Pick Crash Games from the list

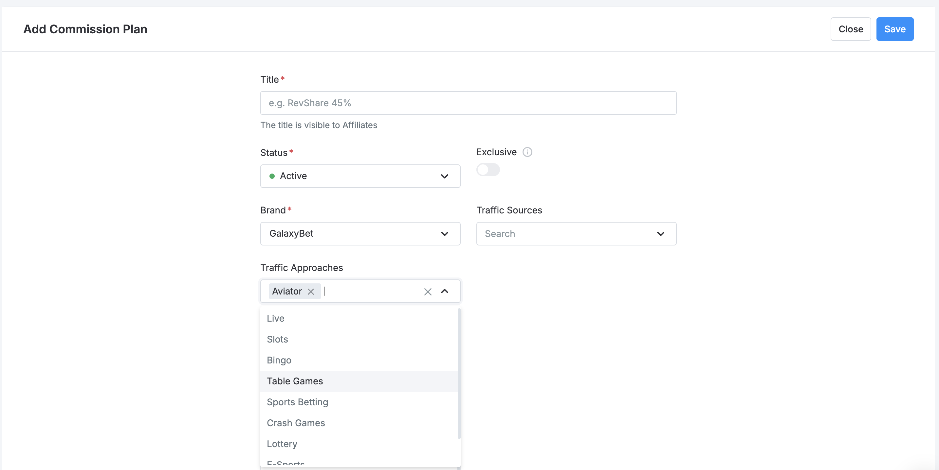[359, 423]
